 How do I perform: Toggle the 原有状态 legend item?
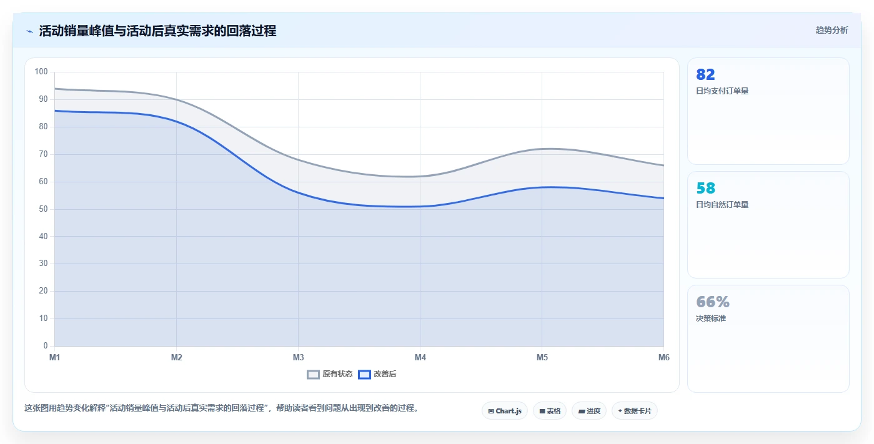coord(330,374)
